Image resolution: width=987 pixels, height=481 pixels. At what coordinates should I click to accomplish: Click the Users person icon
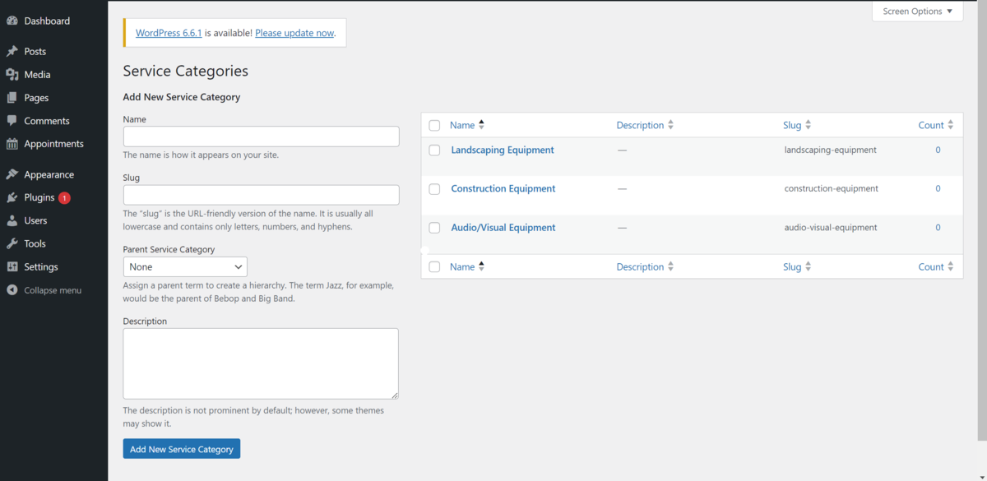tap(12, 220)
